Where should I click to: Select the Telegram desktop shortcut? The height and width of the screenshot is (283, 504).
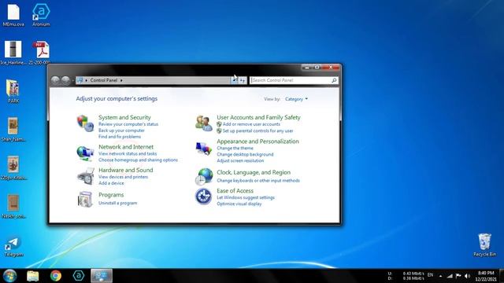click(x=13, y=246)
